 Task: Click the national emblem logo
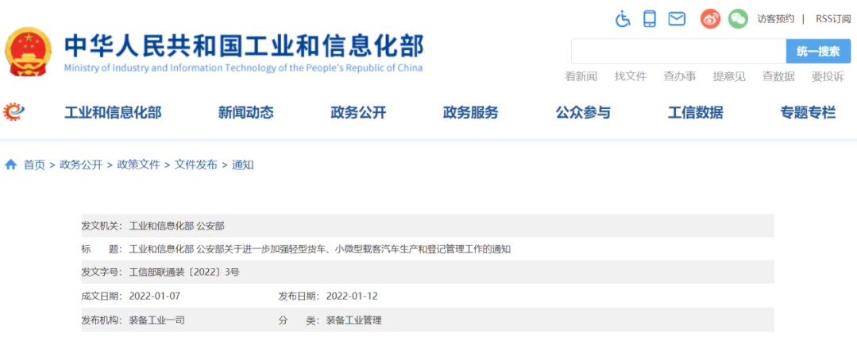pos(28,53)
